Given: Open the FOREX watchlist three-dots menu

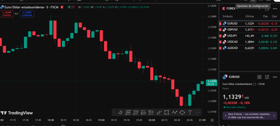Looking at the screenshot, I should [275, 9].
